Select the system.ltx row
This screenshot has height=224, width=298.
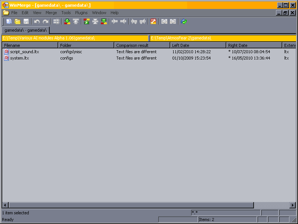[149, 58]
